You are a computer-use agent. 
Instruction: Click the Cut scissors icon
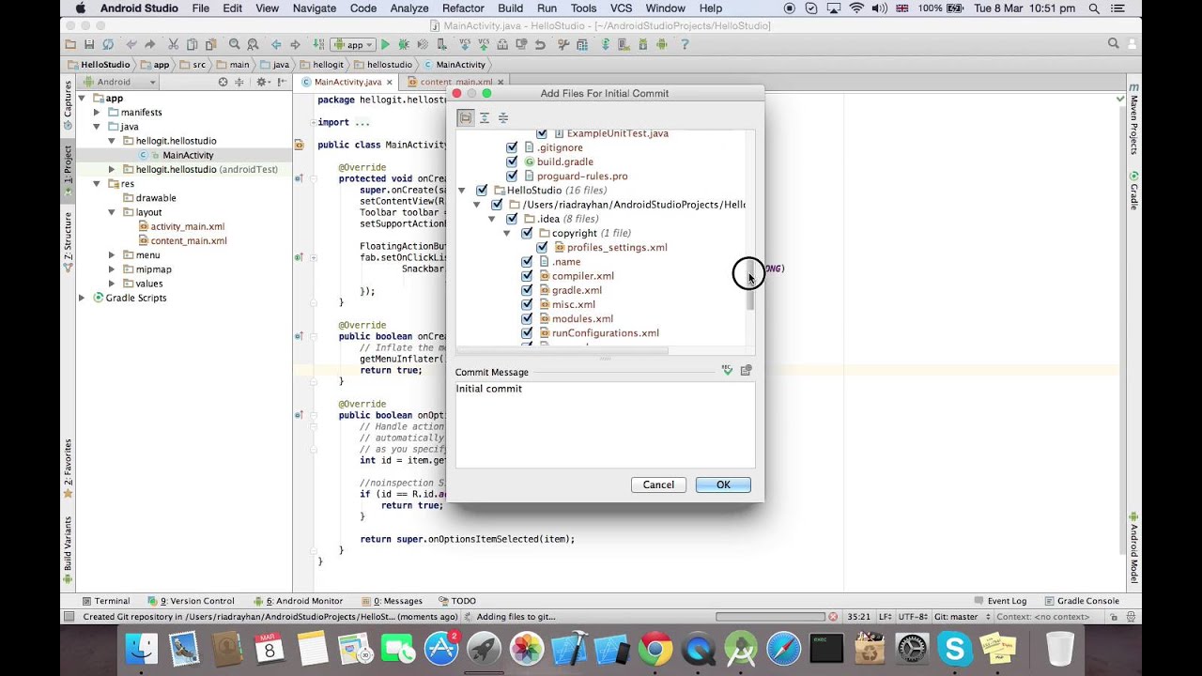coord(174,44)
